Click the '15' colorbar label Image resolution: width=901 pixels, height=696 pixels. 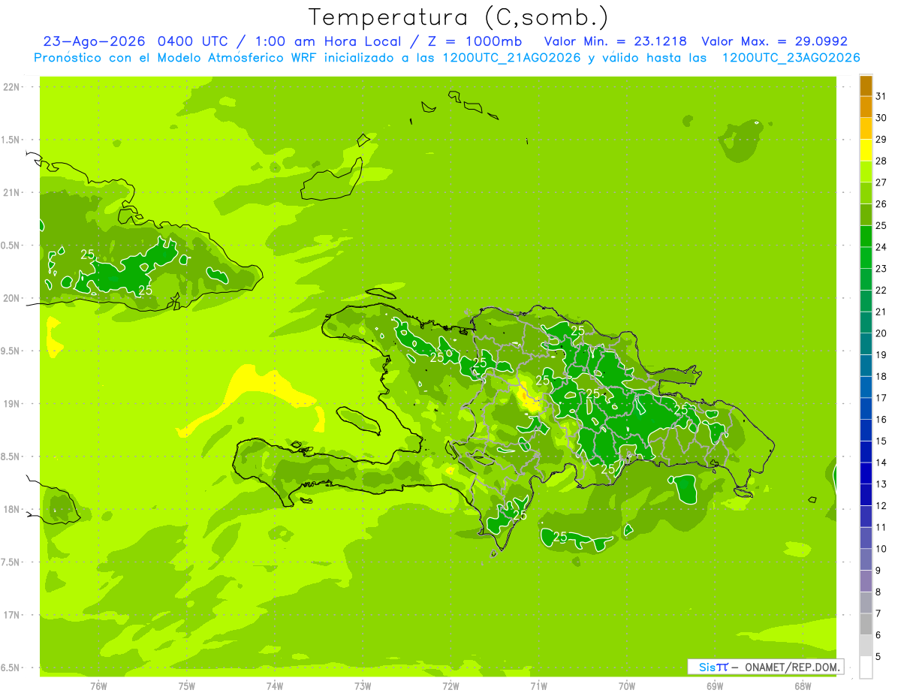coord(881,441)
